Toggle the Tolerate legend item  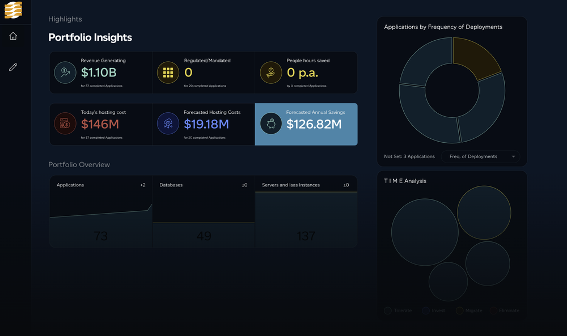398,311
